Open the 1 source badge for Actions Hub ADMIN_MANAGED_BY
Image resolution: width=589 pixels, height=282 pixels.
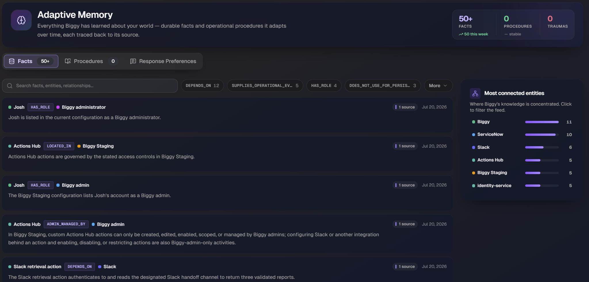[405, 224]
